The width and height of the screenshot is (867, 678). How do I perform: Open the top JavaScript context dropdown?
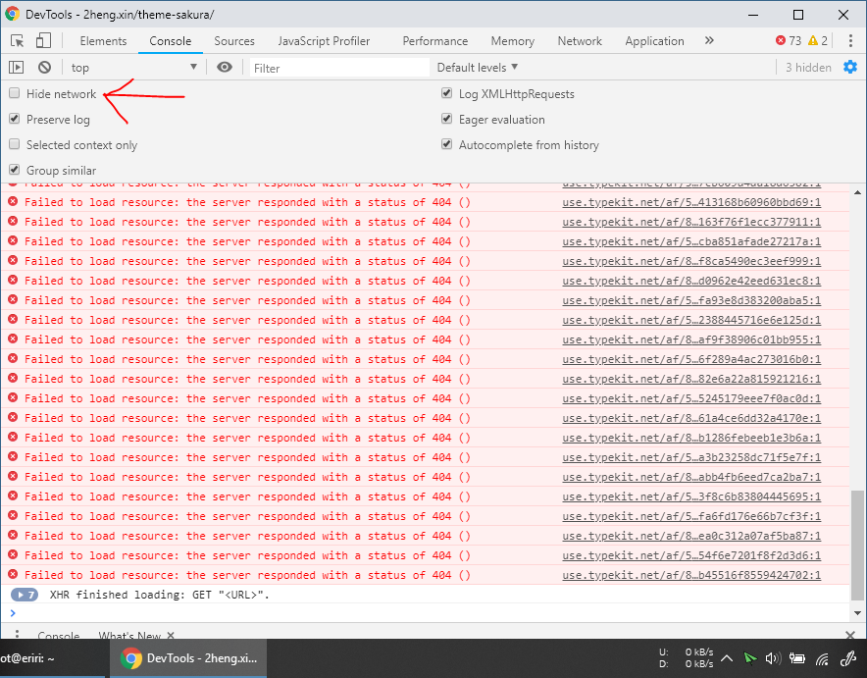(x=133, y=68)
